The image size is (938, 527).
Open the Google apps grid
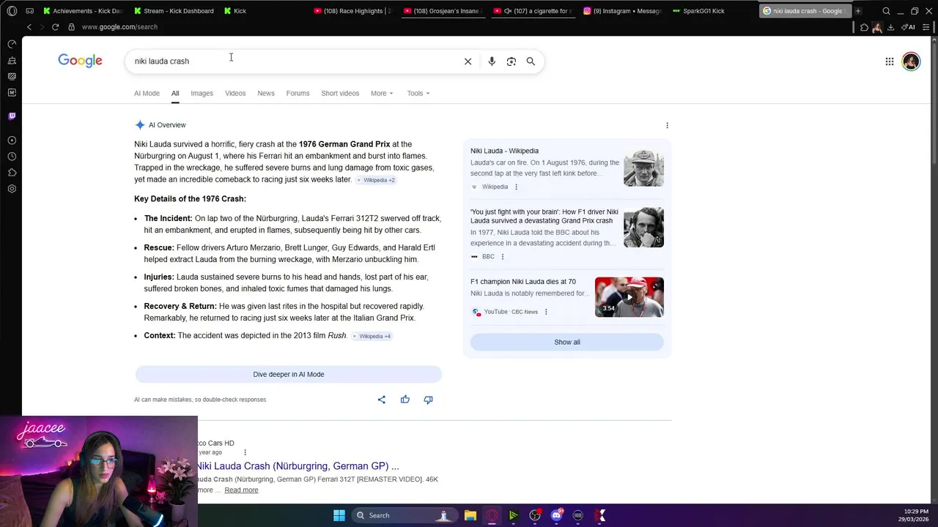pos(889,61)
